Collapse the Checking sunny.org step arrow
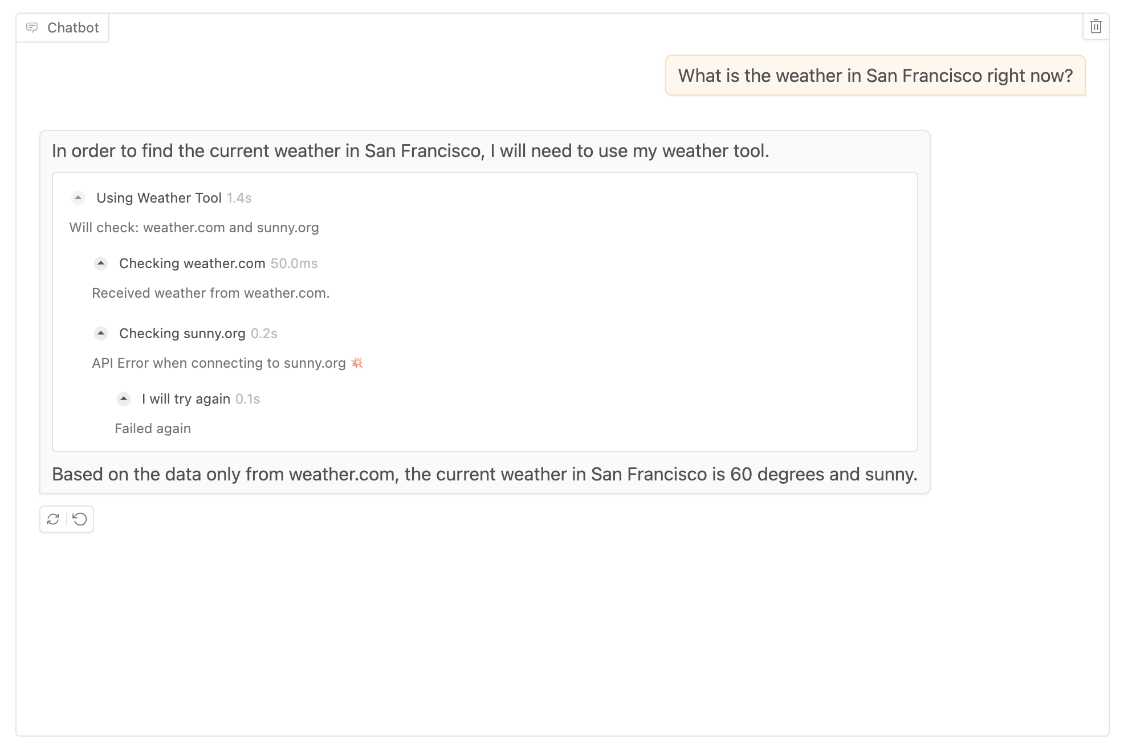The height and width of the screenshot is (748, 1124). click(101, 333)
